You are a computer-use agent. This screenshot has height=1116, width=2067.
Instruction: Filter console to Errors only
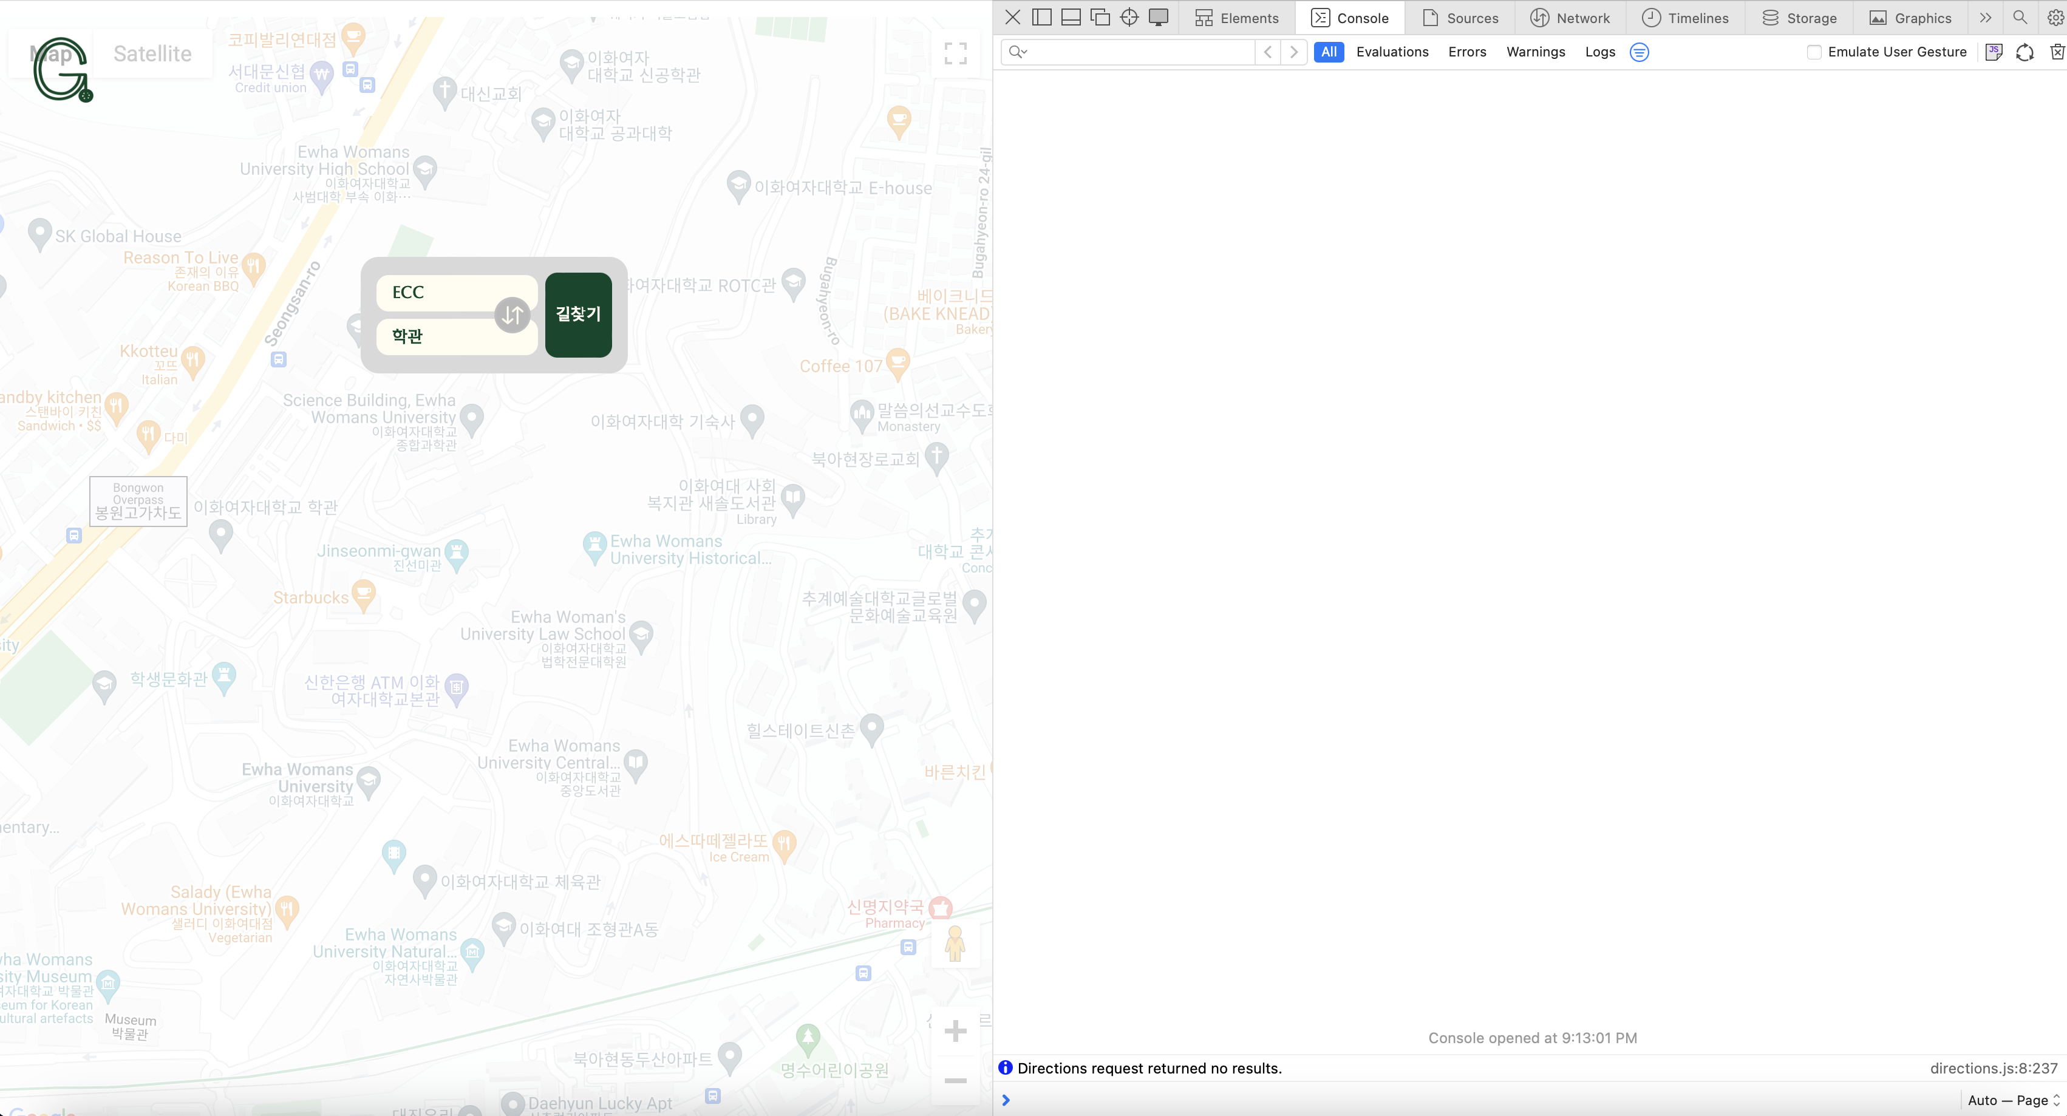(x=1467, y=52)
